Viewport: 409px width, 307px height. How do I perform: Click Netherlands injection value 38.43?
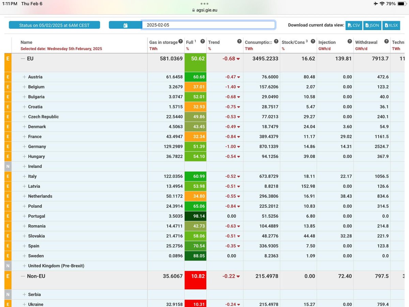point(346,196)
